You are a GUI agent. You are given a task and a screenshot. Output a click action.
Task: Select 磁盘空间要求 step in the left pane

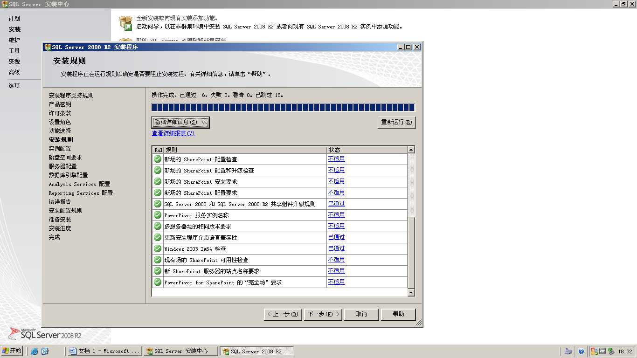coord(66,158)
